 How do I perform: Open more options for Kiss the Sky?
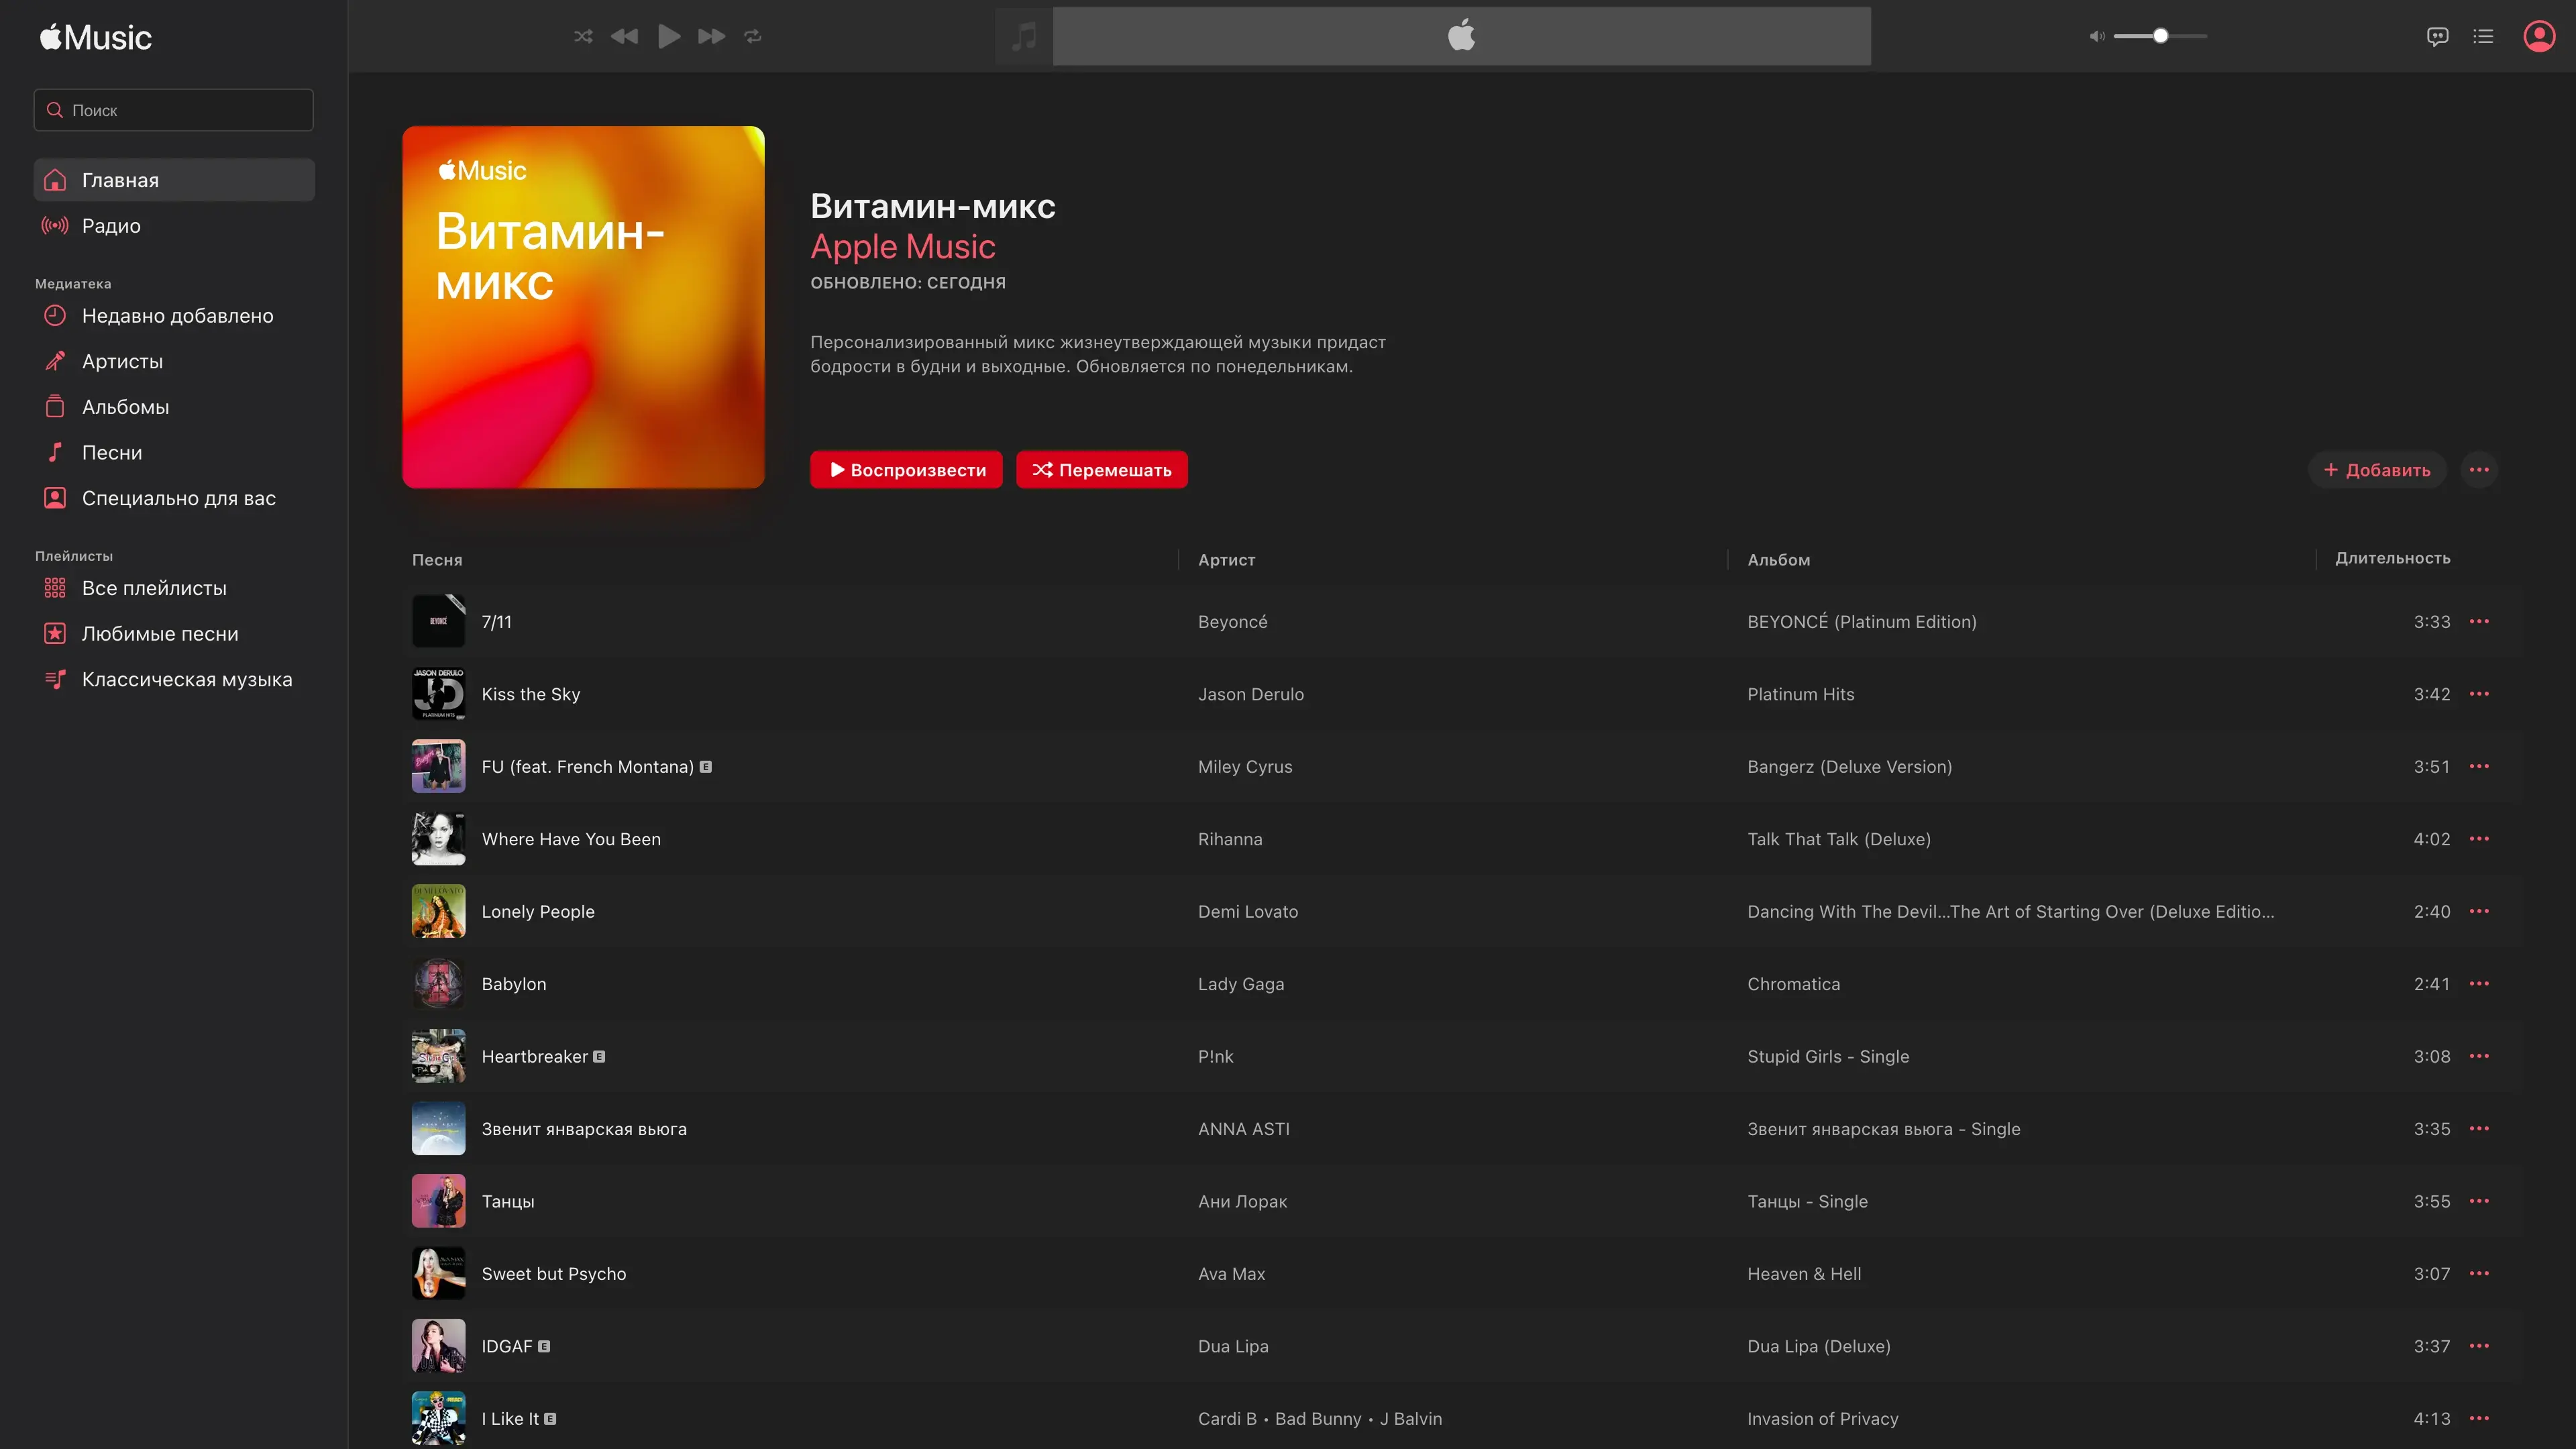click(2478, 694)
